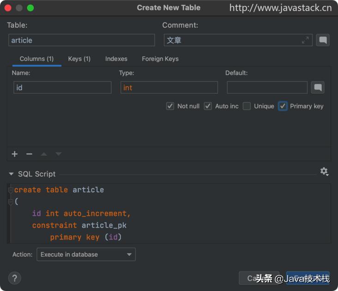Viewport: 338px width, 291px height.
Task: Uncheck the Auto inc checkbox
Action: (x=208, y=106)
